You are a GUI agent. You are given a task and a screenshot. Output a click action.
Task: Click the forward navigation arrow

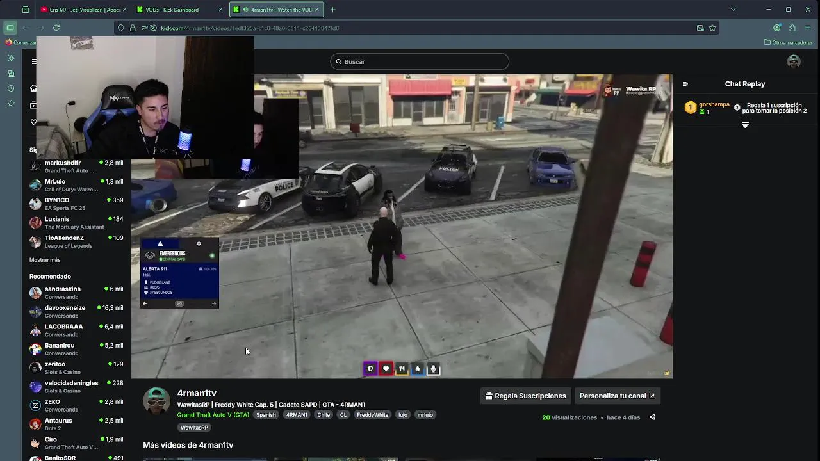[x=41, y=28]
